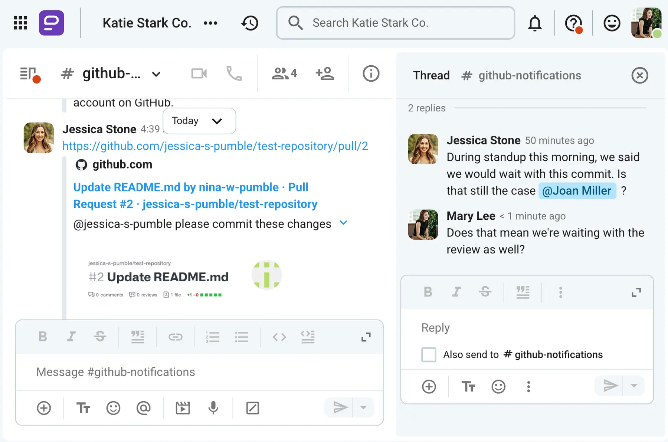Open the Today date dropdown
Screen dimensions: 668x442
pyautogui.click(x=199, y=121)
